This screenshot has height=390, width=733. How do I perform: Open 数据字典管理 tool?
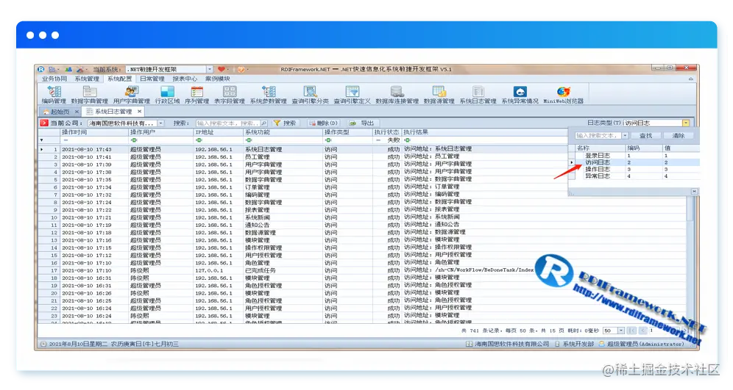coord(89,95)
